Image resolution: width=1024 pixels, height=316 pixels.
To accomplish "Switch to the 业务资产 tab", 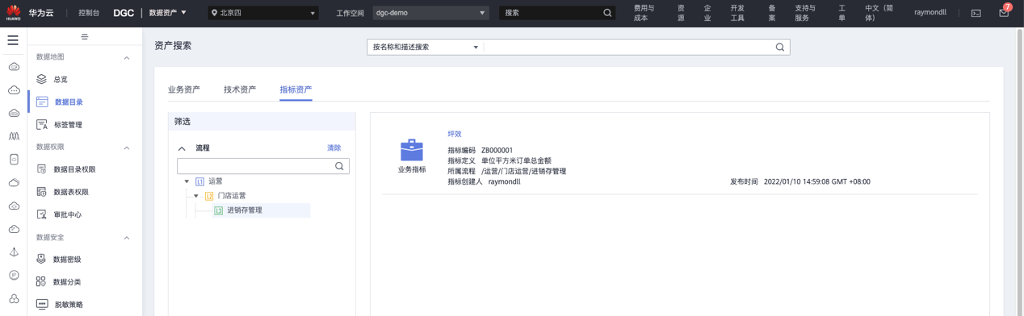I will [184, 89].
